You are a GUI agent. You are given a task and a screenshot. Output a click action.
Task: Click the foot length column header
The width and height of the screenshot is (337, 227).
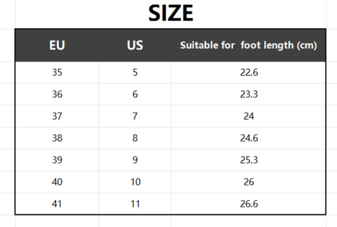(x=248, y=45)
